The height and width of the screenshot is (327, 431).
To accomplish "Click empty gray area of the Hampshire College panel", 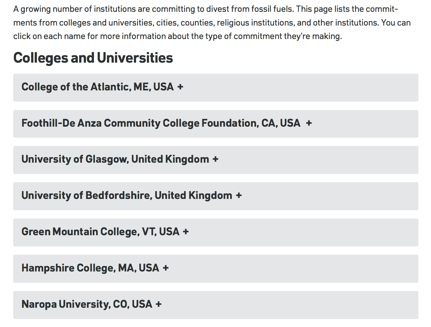I will coord(302,269).
